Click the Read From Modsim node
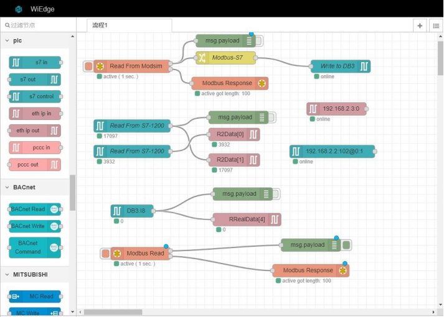This screenshot has height=317, width=444. point(132,66)
